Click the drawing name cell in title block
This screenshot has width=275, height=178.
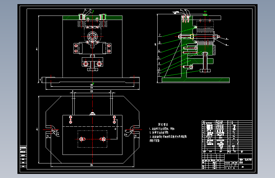(246, 161)
